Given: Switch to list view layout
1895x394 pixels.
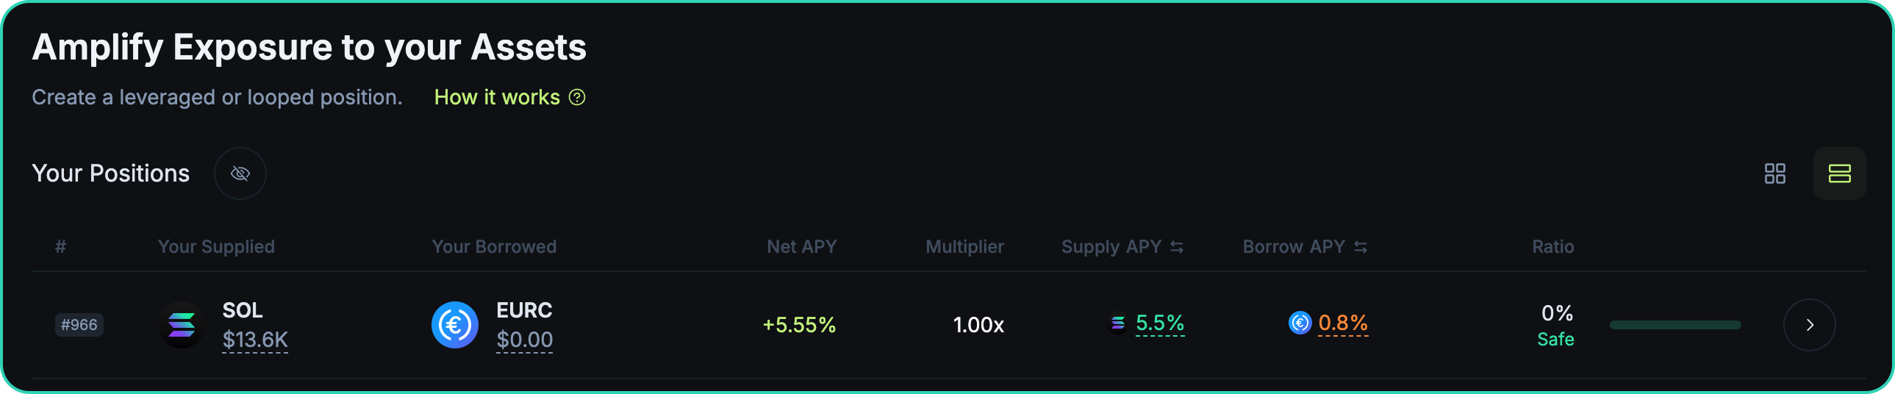Looking at the screenshot, I should click(1839, 173).
